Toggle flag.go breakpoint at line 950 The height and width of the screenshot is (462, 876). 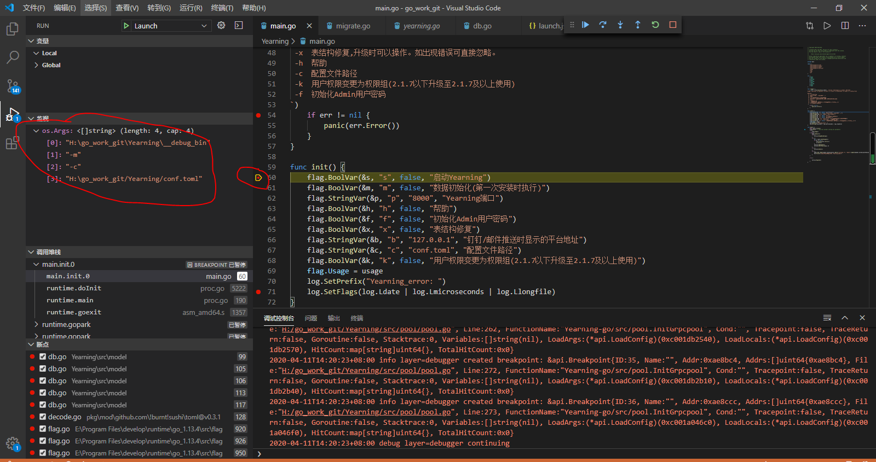(43, 453)
